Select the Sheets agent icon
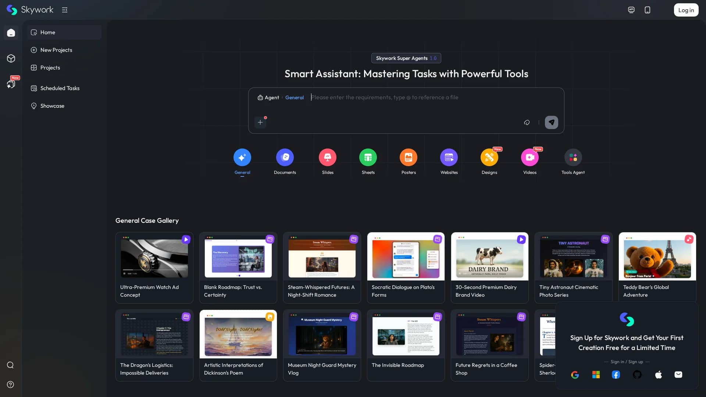This screenshot has height=397, width=706. pos(368,157)
